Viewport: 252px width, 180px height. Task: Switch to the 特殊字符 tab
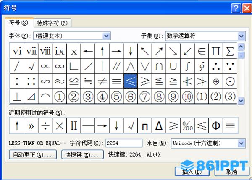tap(52, 23)
